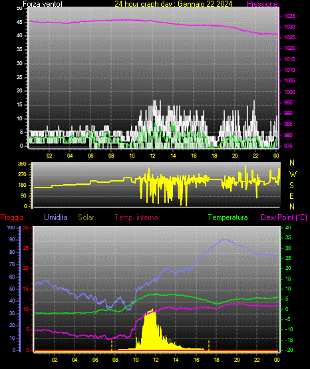Select the Solar legend label

[86, 217]
